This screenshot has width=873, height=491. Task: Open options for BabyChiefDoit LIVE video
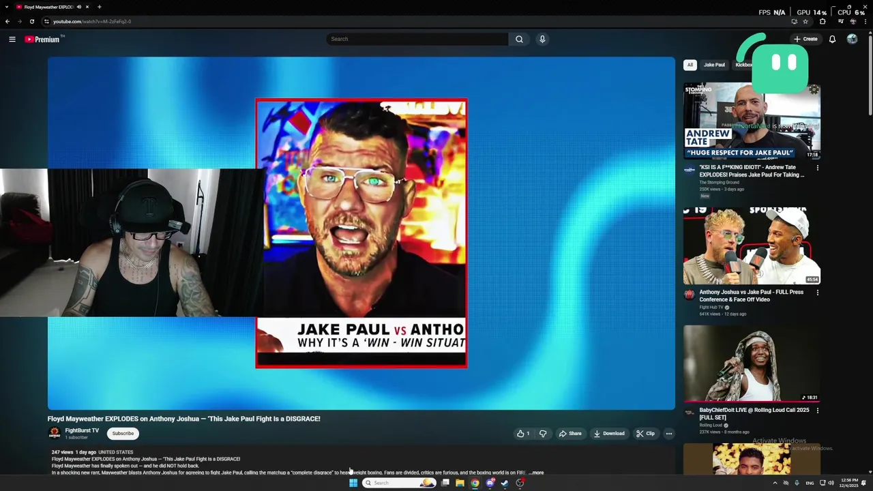[x=818, y=411]
